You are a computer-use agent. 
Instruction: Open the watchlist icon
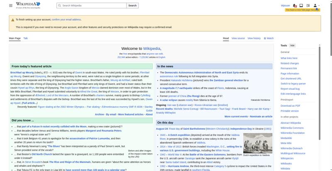click(308, 5)
